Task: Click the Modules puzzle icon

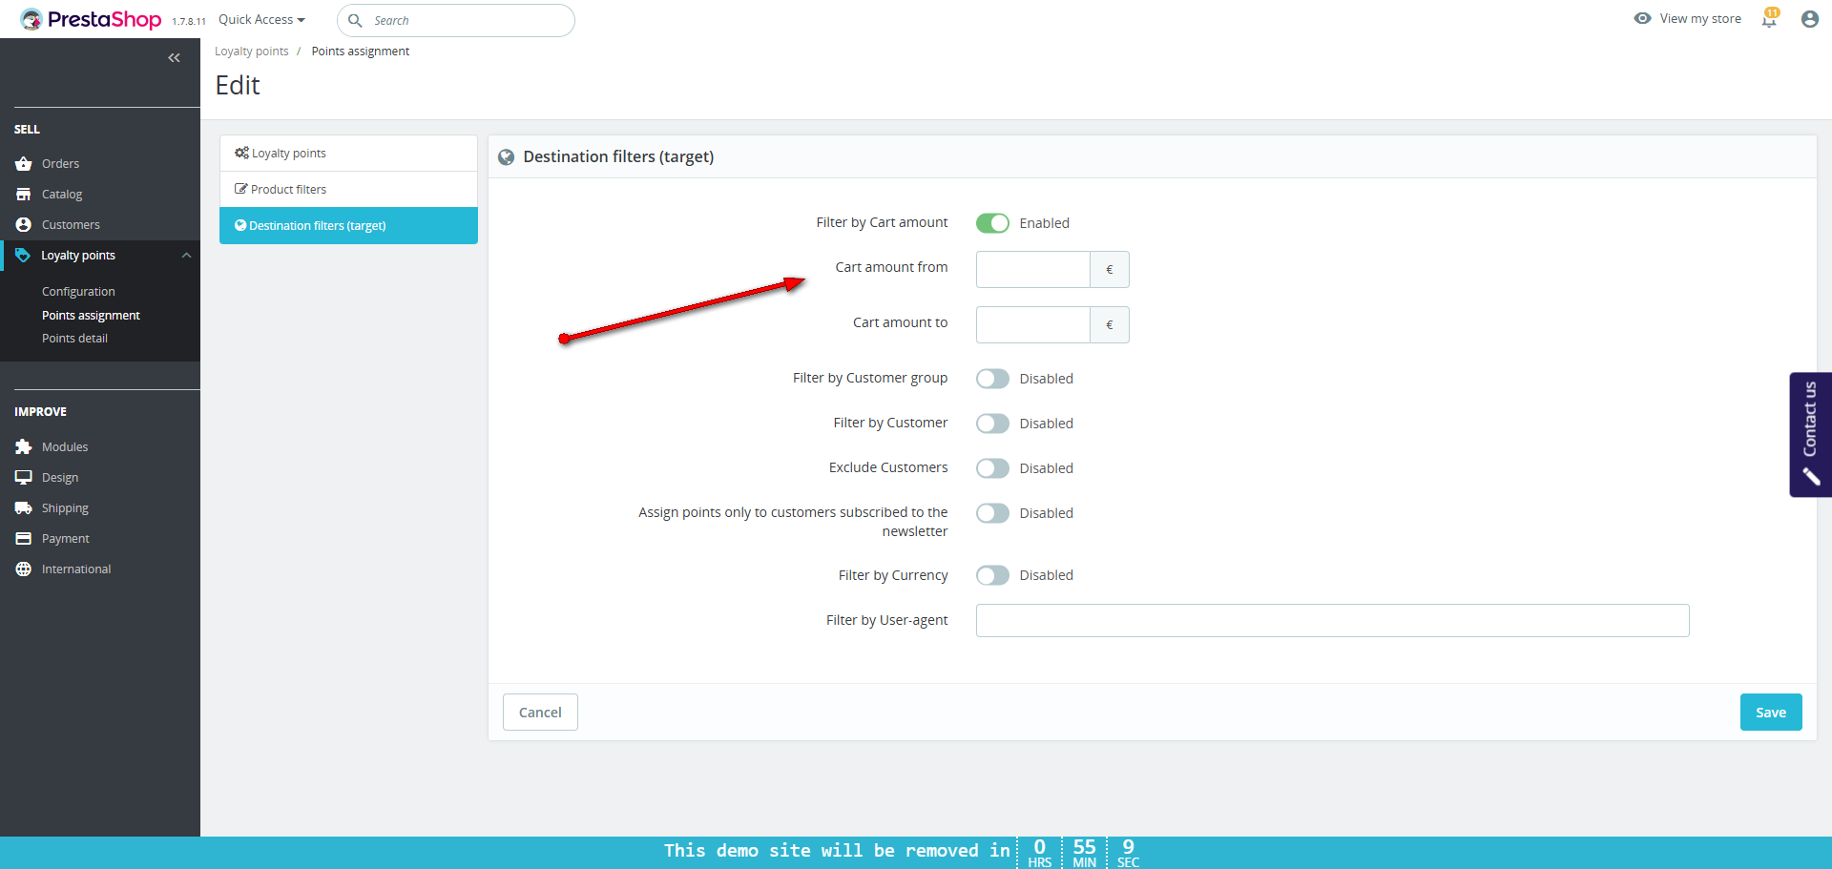Action: tap(24, 447)
